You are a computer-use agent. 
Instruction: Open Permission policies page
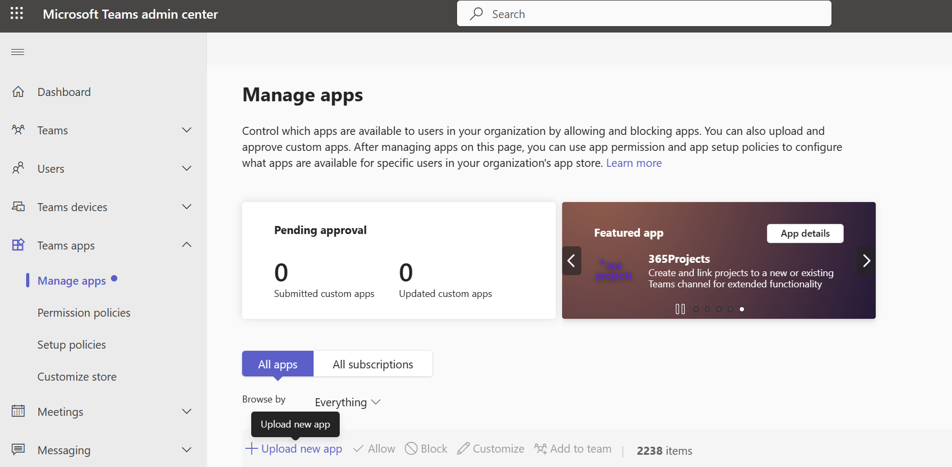(84, 312)
